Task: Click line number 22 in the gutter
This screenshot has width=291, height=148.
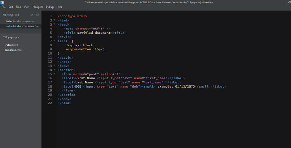Action: click(50, 103)
